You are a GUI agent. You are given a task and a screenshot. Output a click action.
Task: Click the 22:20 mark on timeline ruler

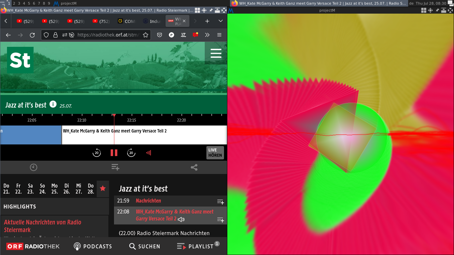pos(181,120)
